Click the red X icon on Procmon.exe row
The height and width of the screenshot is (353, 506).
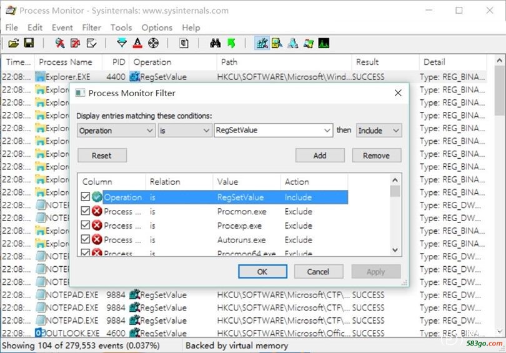[x=97, y=211]
